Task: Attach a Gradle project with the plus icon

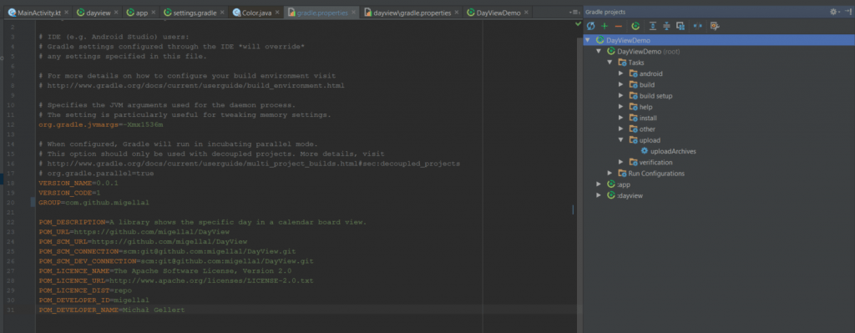Action: [605, 26]
